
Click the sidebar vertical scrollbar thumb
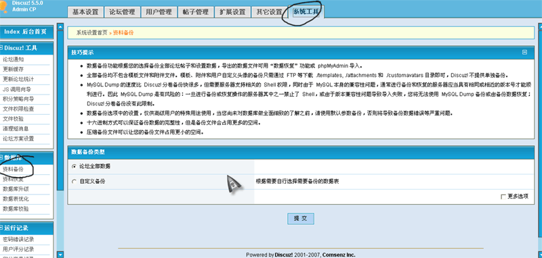(x=60, y=110)
